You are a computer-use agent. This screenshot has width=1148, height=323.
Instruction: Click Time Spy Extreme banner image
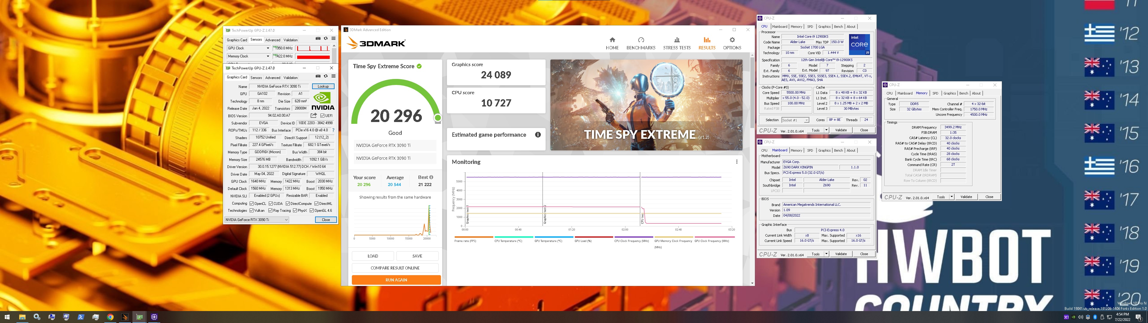point(646,105)
